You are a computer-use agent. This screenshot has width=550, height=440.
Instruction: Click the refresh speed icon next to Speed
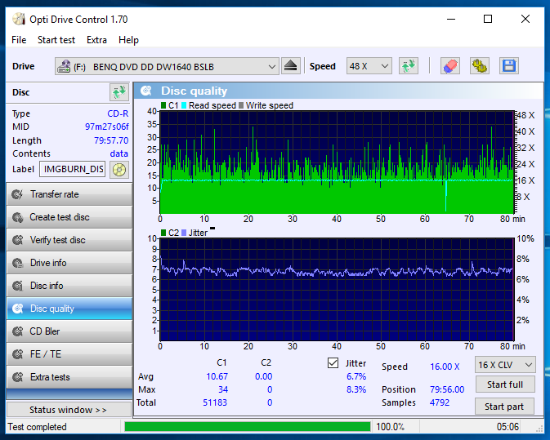point(409,66)
